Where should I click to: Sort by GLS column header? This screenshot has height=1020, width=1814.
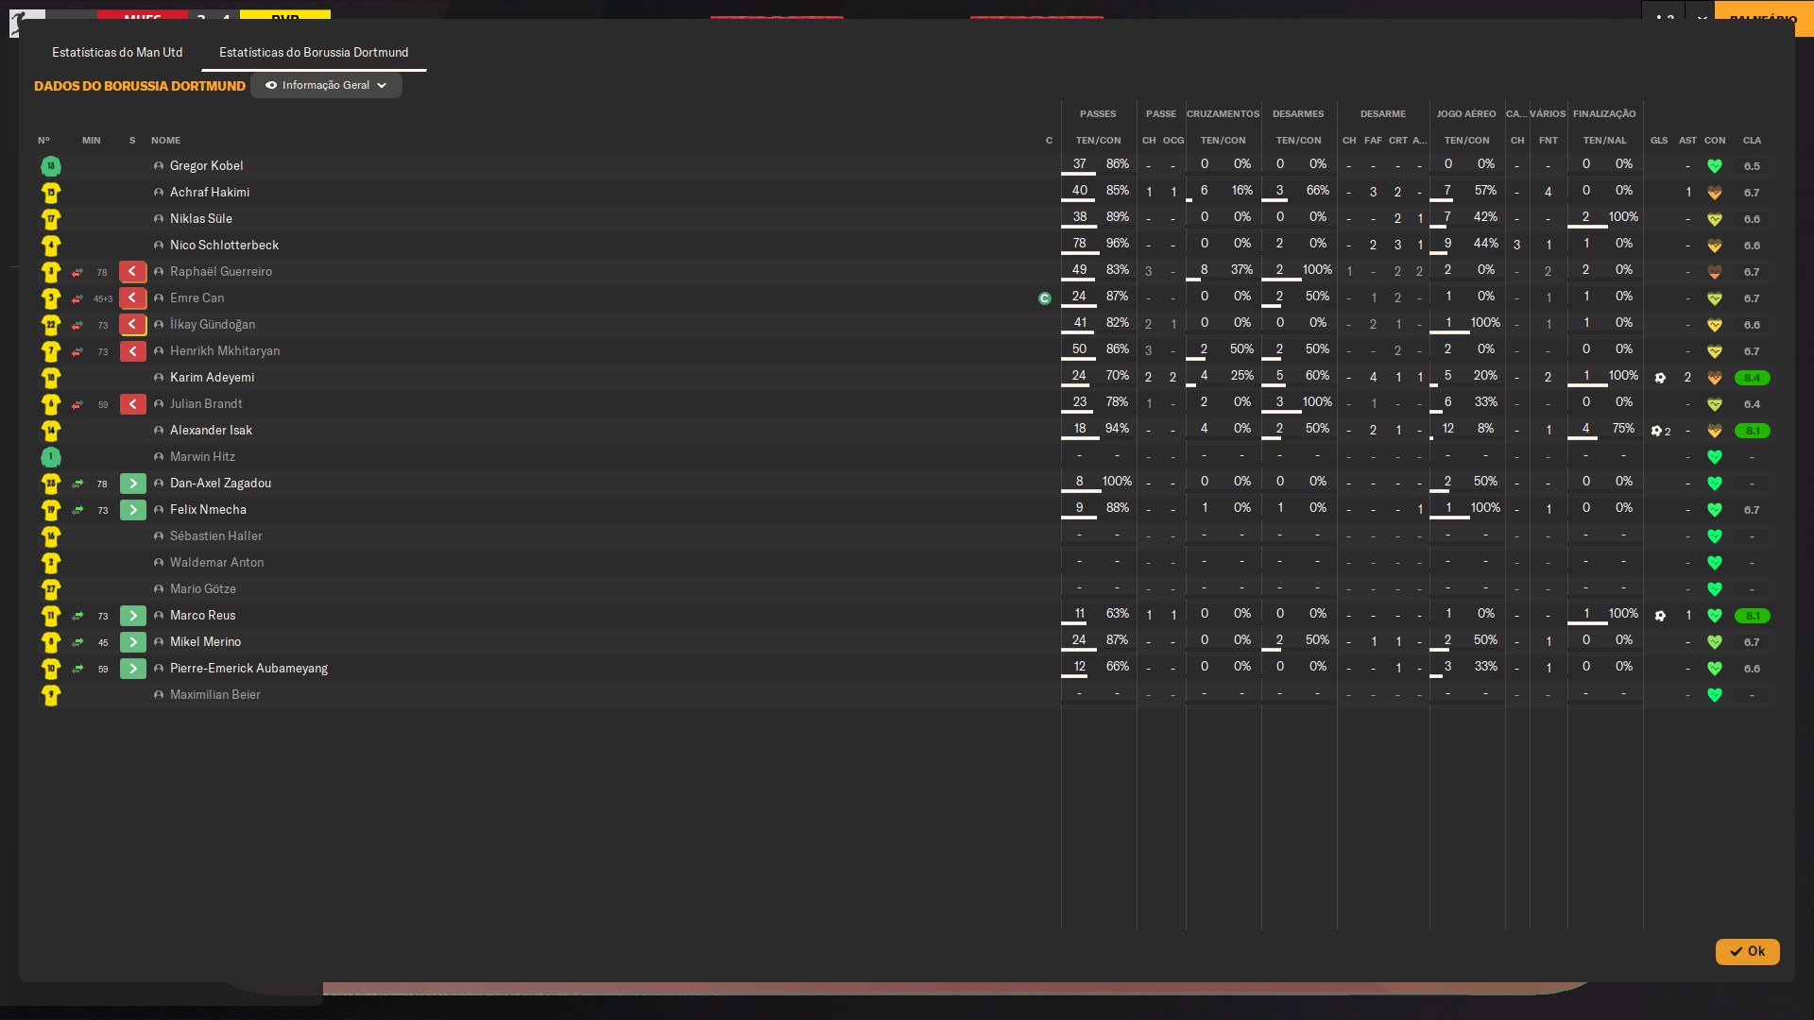[x=1659, y=140]
